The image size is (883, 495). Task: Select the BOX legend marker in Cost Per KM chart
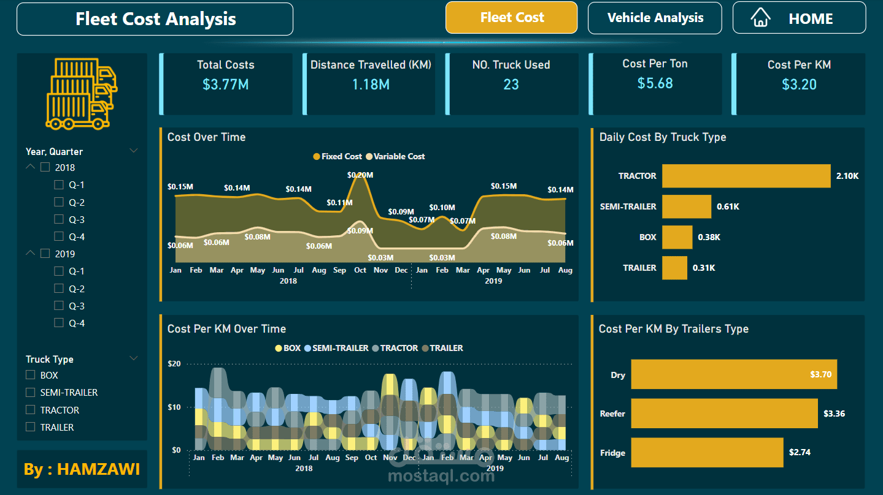click(279, 348)
